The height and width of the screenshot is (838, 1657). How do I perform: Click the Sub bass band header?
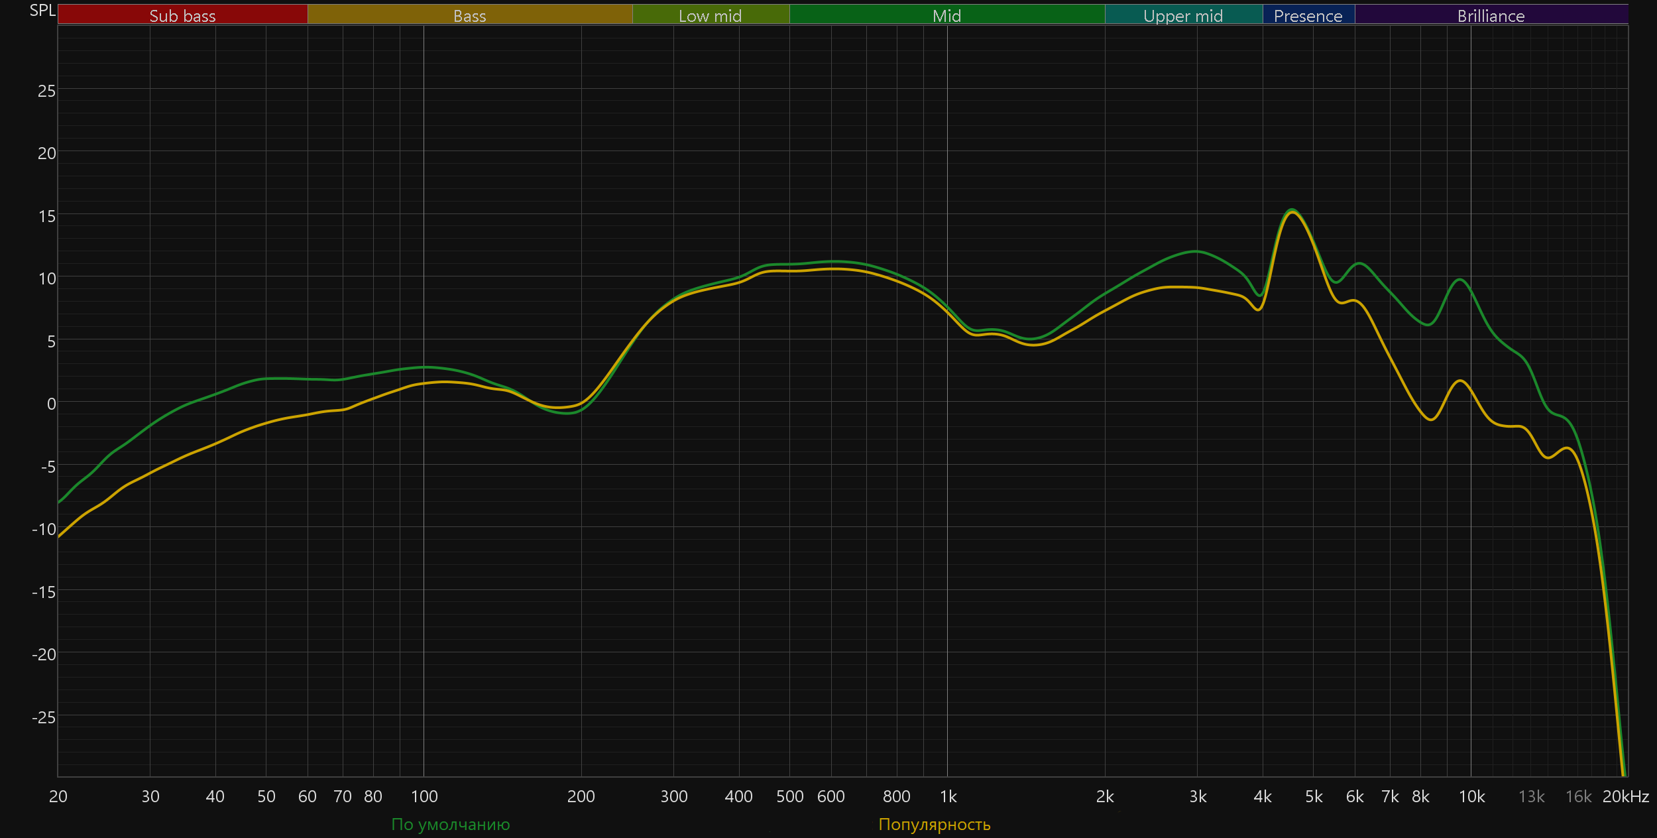[182, 15]
